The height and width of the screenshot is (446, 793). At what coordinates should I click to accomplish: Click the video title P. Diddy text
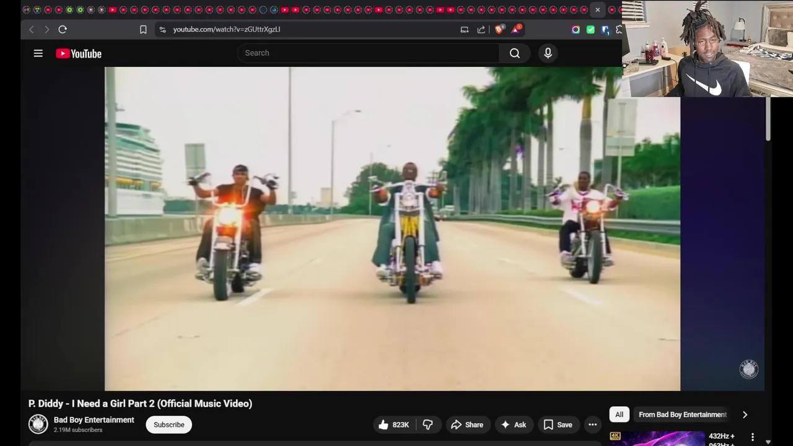pyautogui.click(x=140, y=403)
